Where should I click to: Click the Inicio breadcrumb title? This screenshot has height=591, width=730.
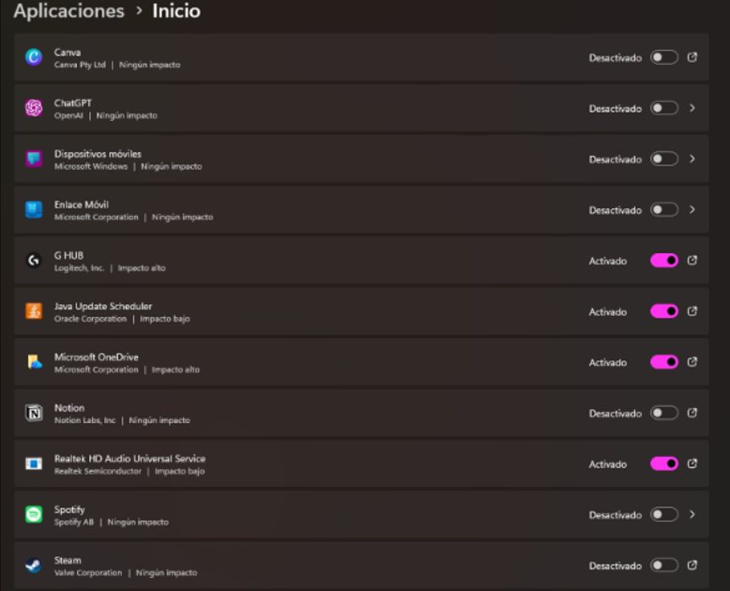click(x=176, y=10)
